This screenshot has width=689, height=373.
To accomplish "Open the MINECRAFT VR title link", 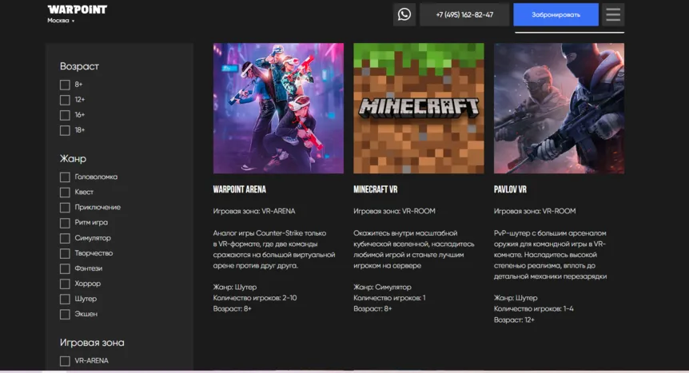I will click(x=375, y=189).
